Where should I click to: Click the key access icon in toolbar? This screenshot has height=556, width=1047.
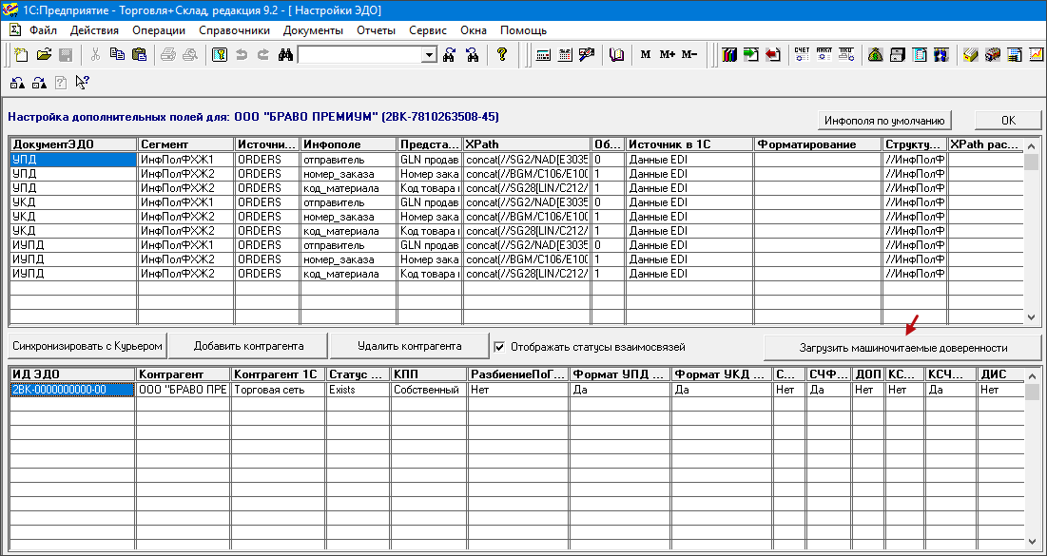[220, 55]
